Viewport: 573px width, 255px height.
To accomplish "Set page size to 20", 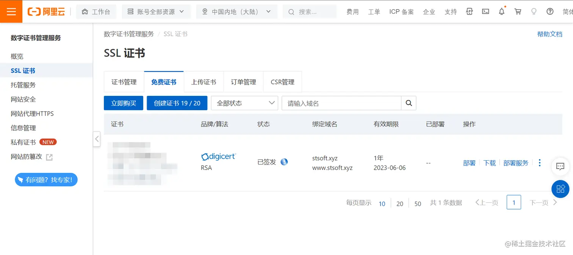I will point(400,203).
